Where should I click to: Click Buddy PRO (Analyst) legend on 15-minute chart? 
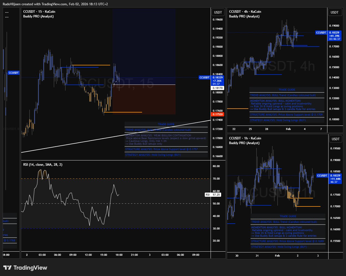click(x=38, y=16)
